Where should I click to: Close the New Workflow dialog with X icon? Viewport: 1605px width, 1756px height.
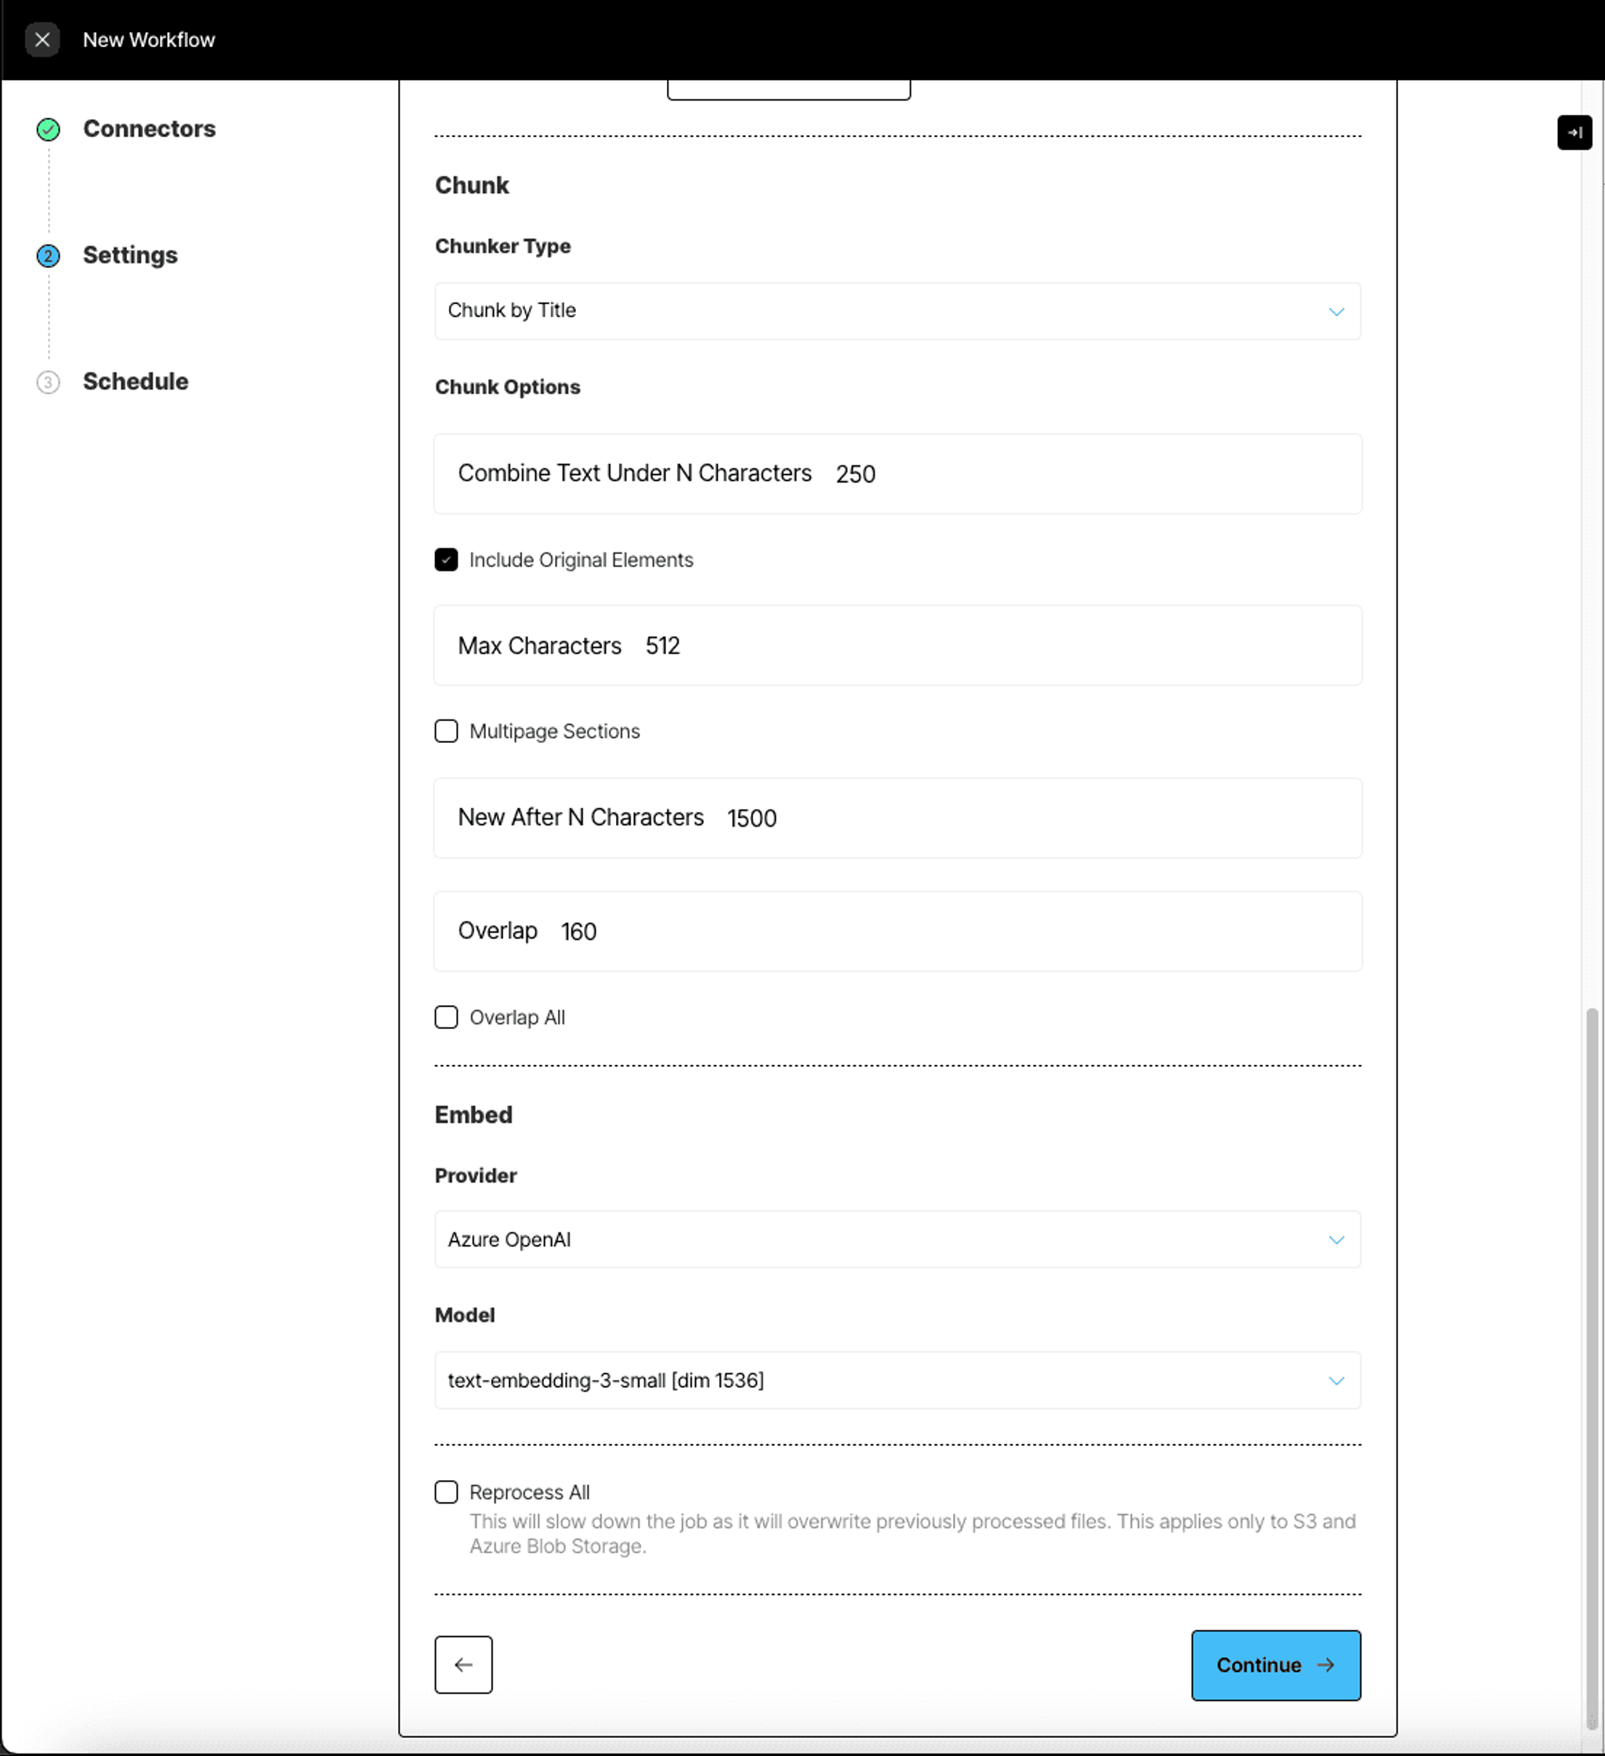coord(42,40)
